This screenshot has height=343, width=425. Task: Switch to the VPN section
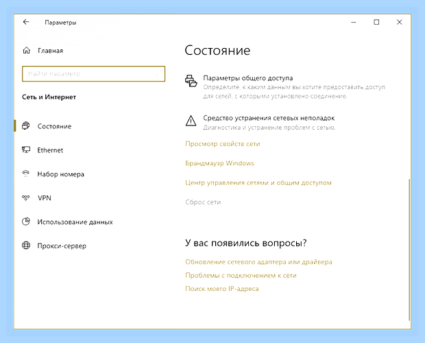[x=45, y=198]
